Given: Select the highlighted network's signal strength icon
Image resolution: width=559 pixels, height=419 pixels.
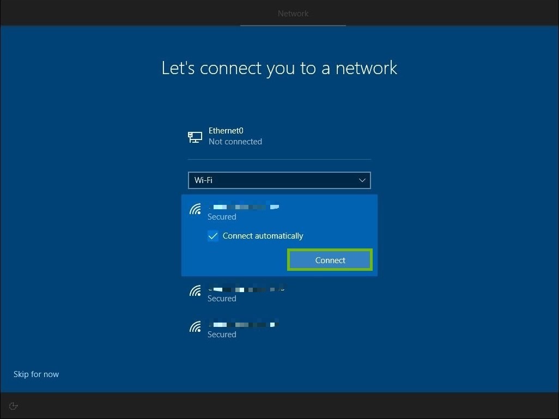Looking at the screenshot, I should 195,209.
